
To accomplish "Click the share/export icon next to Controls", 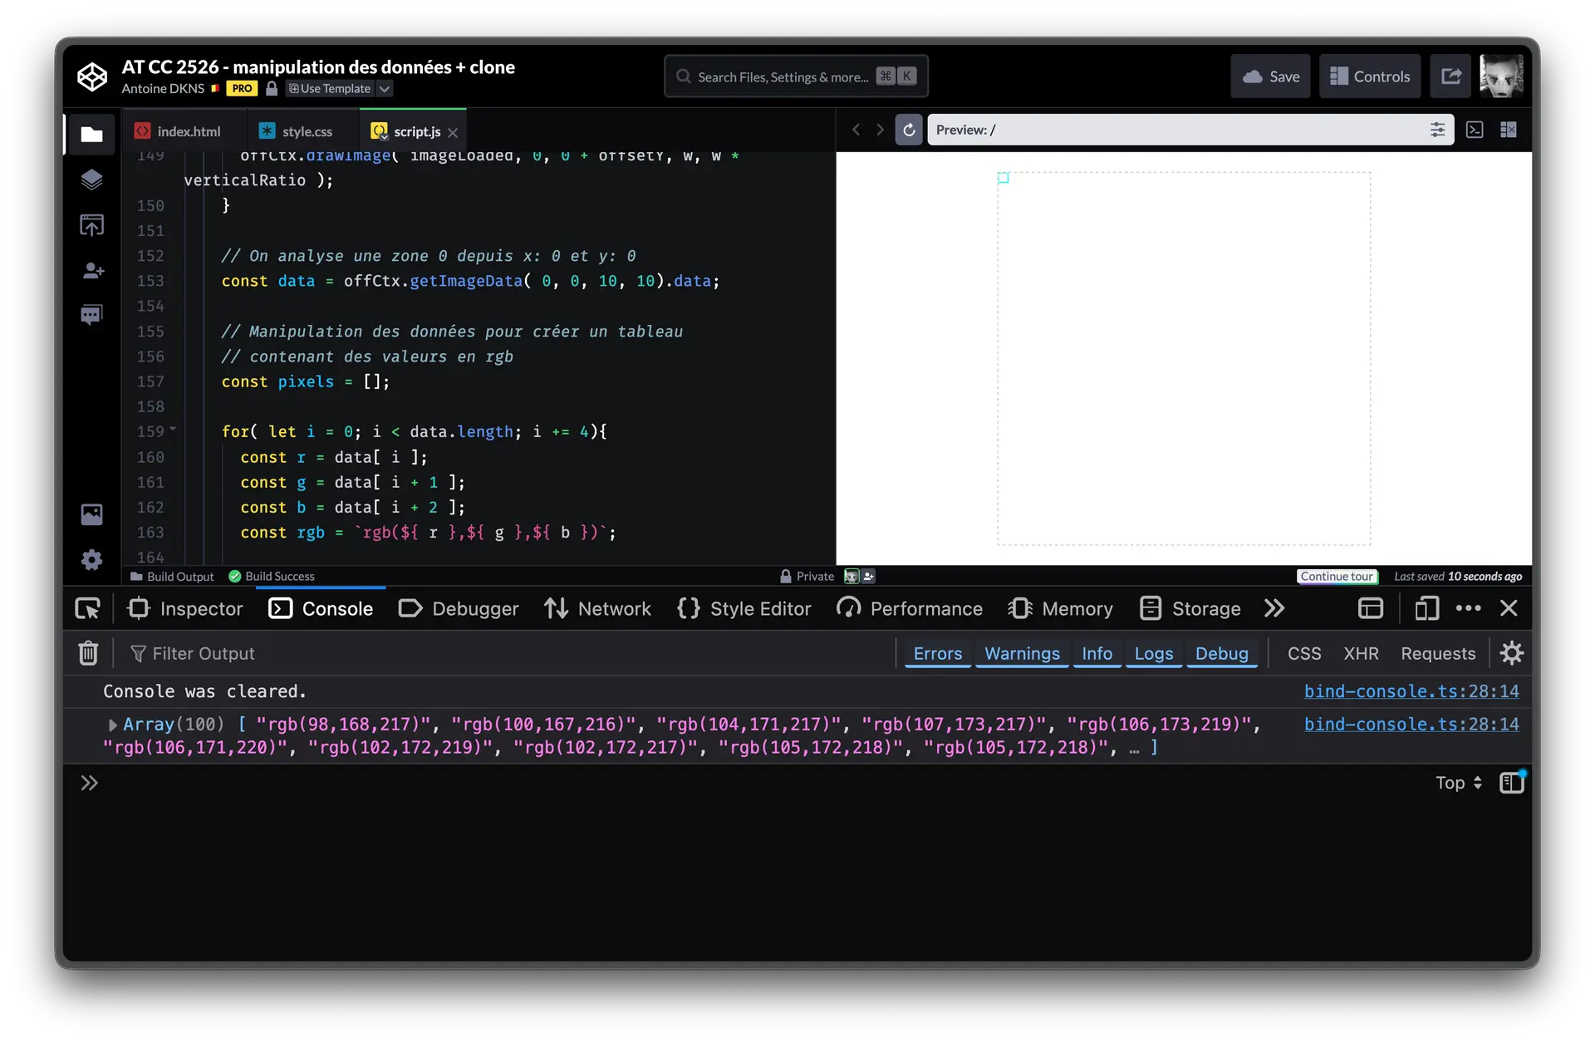I will (x=1450, y=76).
